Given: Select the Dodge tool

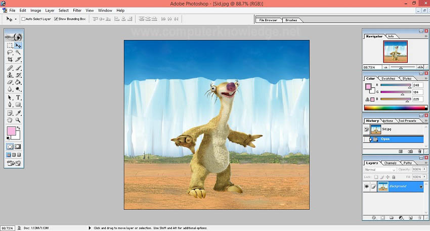Looking at the screenshot, I should click(18, 89).
